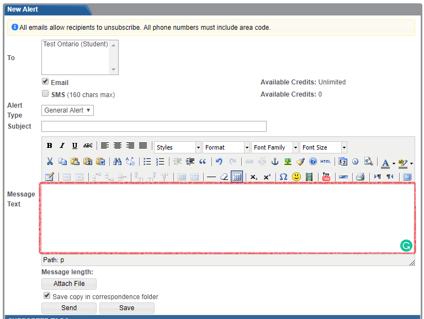
Task: Toggle the Email checkbox
Action: pyautogui.click(x=45, y=81)
